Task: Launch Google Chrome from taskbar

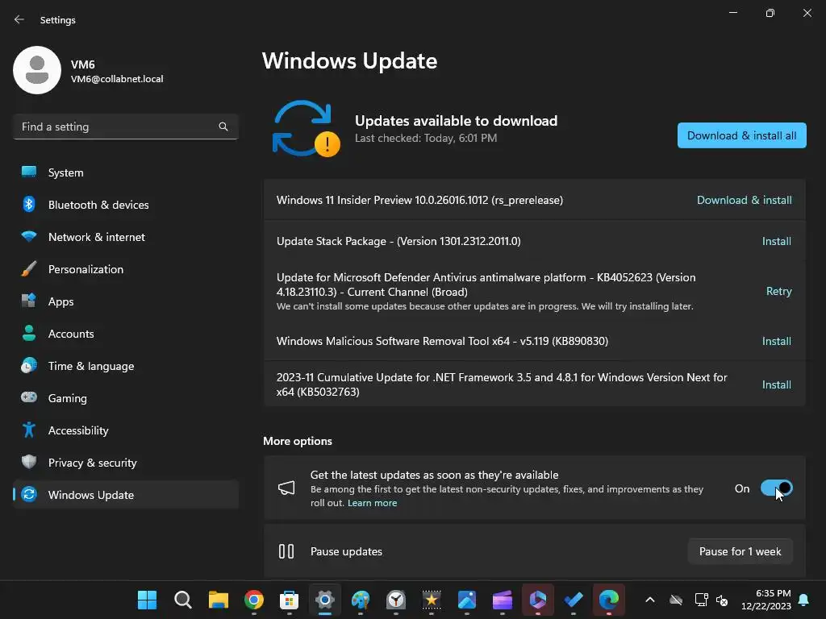Action: pos(254,600)
